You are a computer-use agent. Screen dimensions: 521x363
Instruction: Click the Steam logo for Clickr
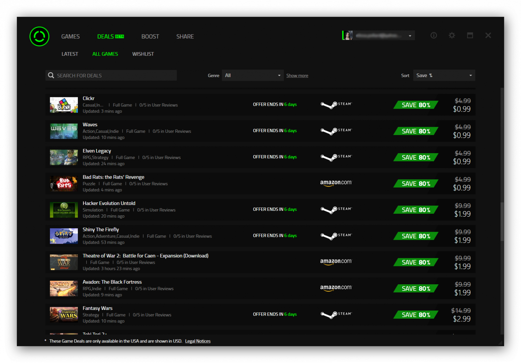coord(336,105)
